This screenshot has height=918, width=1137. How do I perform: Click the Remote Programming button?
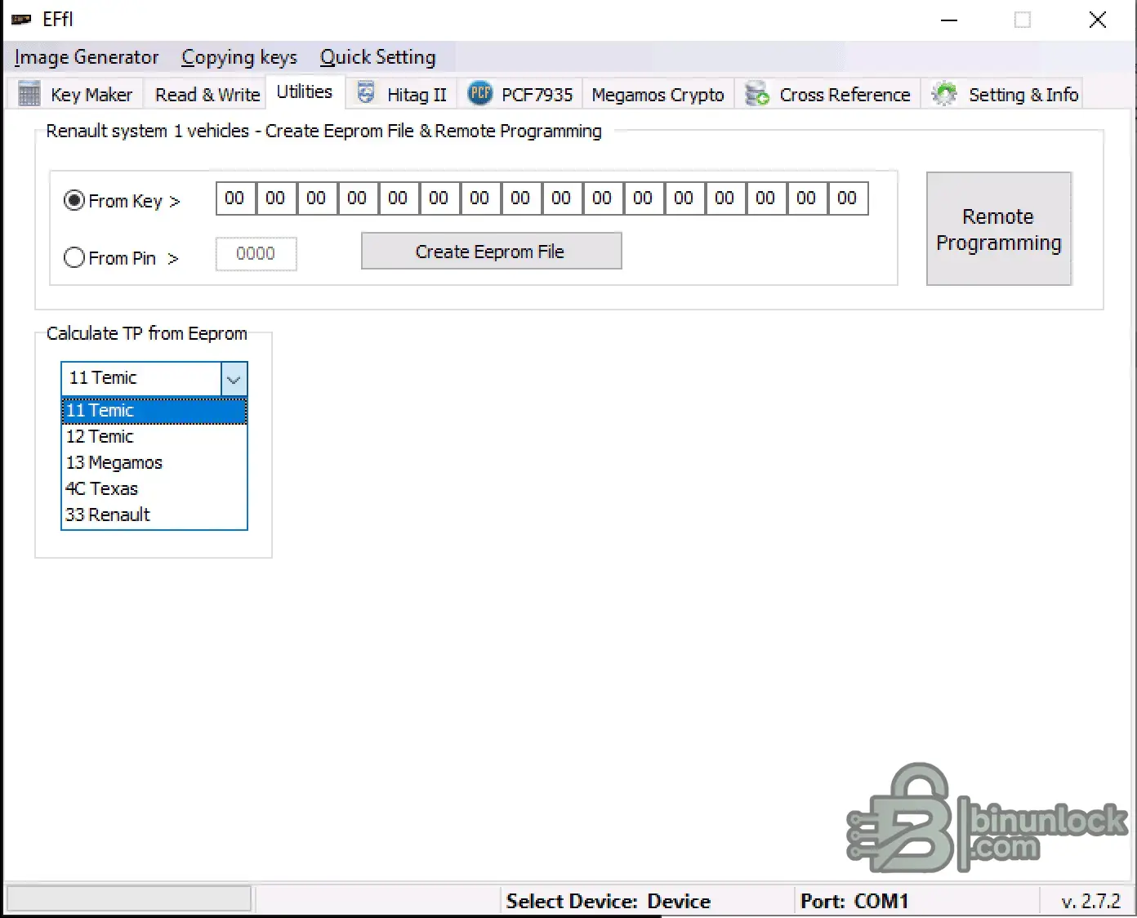(999, 229)
